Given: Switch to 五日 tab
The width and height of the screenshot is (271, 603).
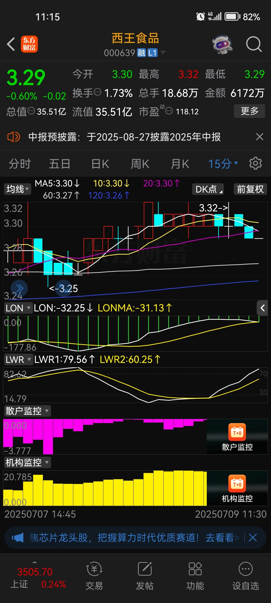Looking at the screenshot, I should (60, 164).
